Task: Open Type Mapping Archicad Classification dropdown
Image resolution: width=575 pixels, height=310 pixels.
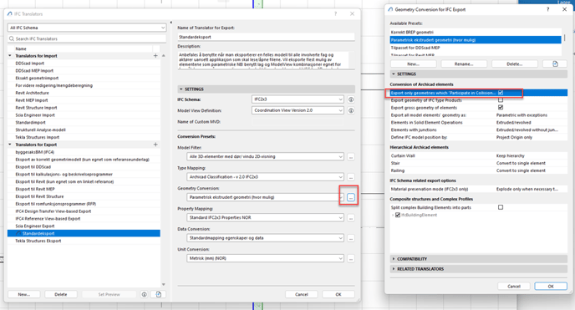Action: point(265,177)
